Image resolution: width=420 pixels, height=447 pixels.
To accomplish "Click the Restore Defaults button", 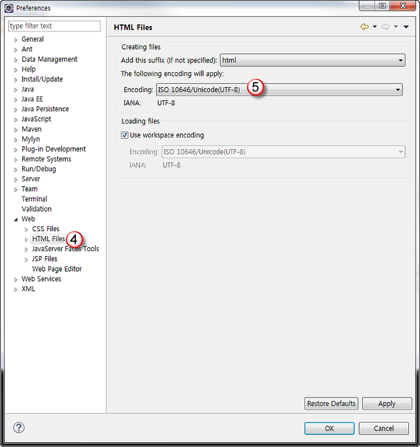I will (x=331, y=404).
